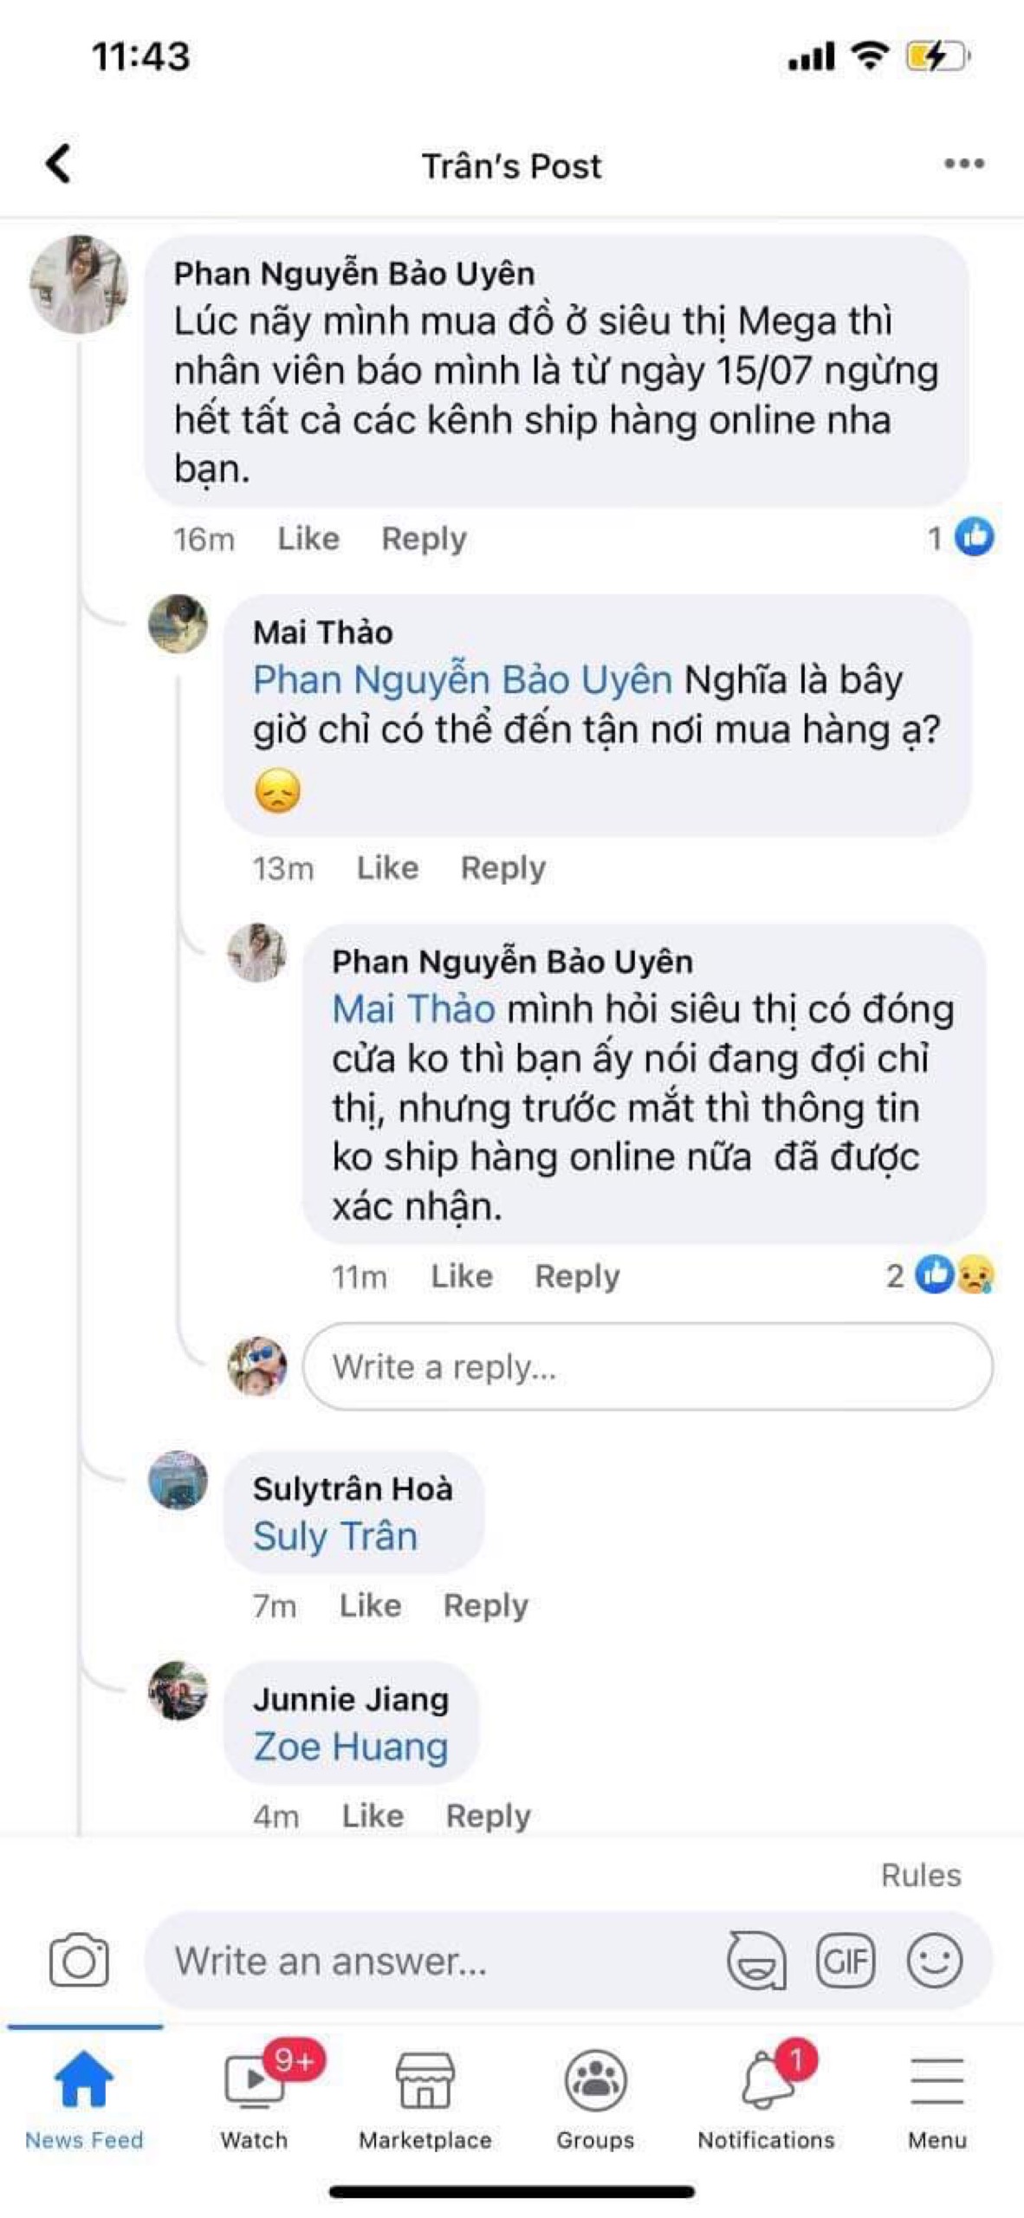Open the Menu tab
The width and height of the screenshot is (1024, 2218).
pyautogui.click(x=937, y=2098)
